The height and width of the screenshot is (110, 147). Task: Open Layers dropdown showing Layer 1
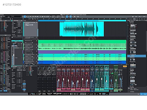click(x=19, y=26)
